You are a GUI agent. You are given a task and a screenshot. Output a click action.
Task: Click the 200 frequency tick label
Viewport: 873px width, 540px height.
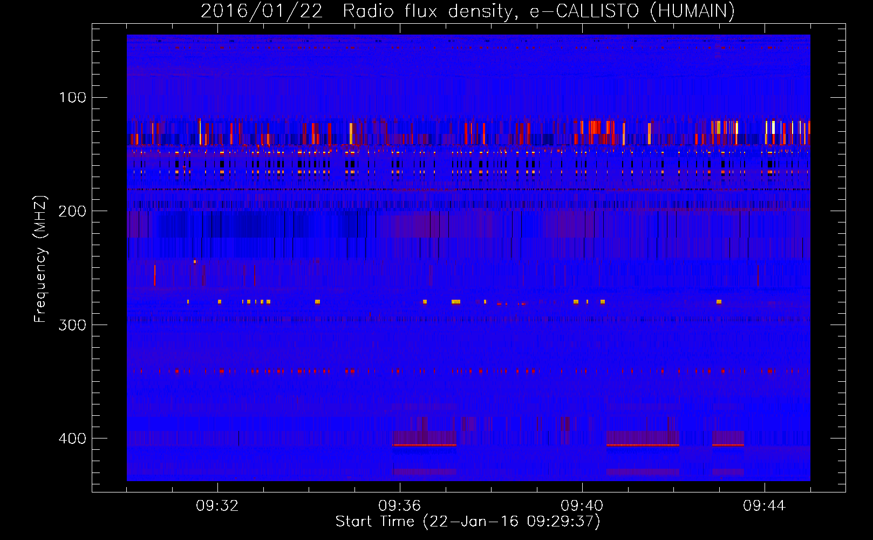pos(72,211)
